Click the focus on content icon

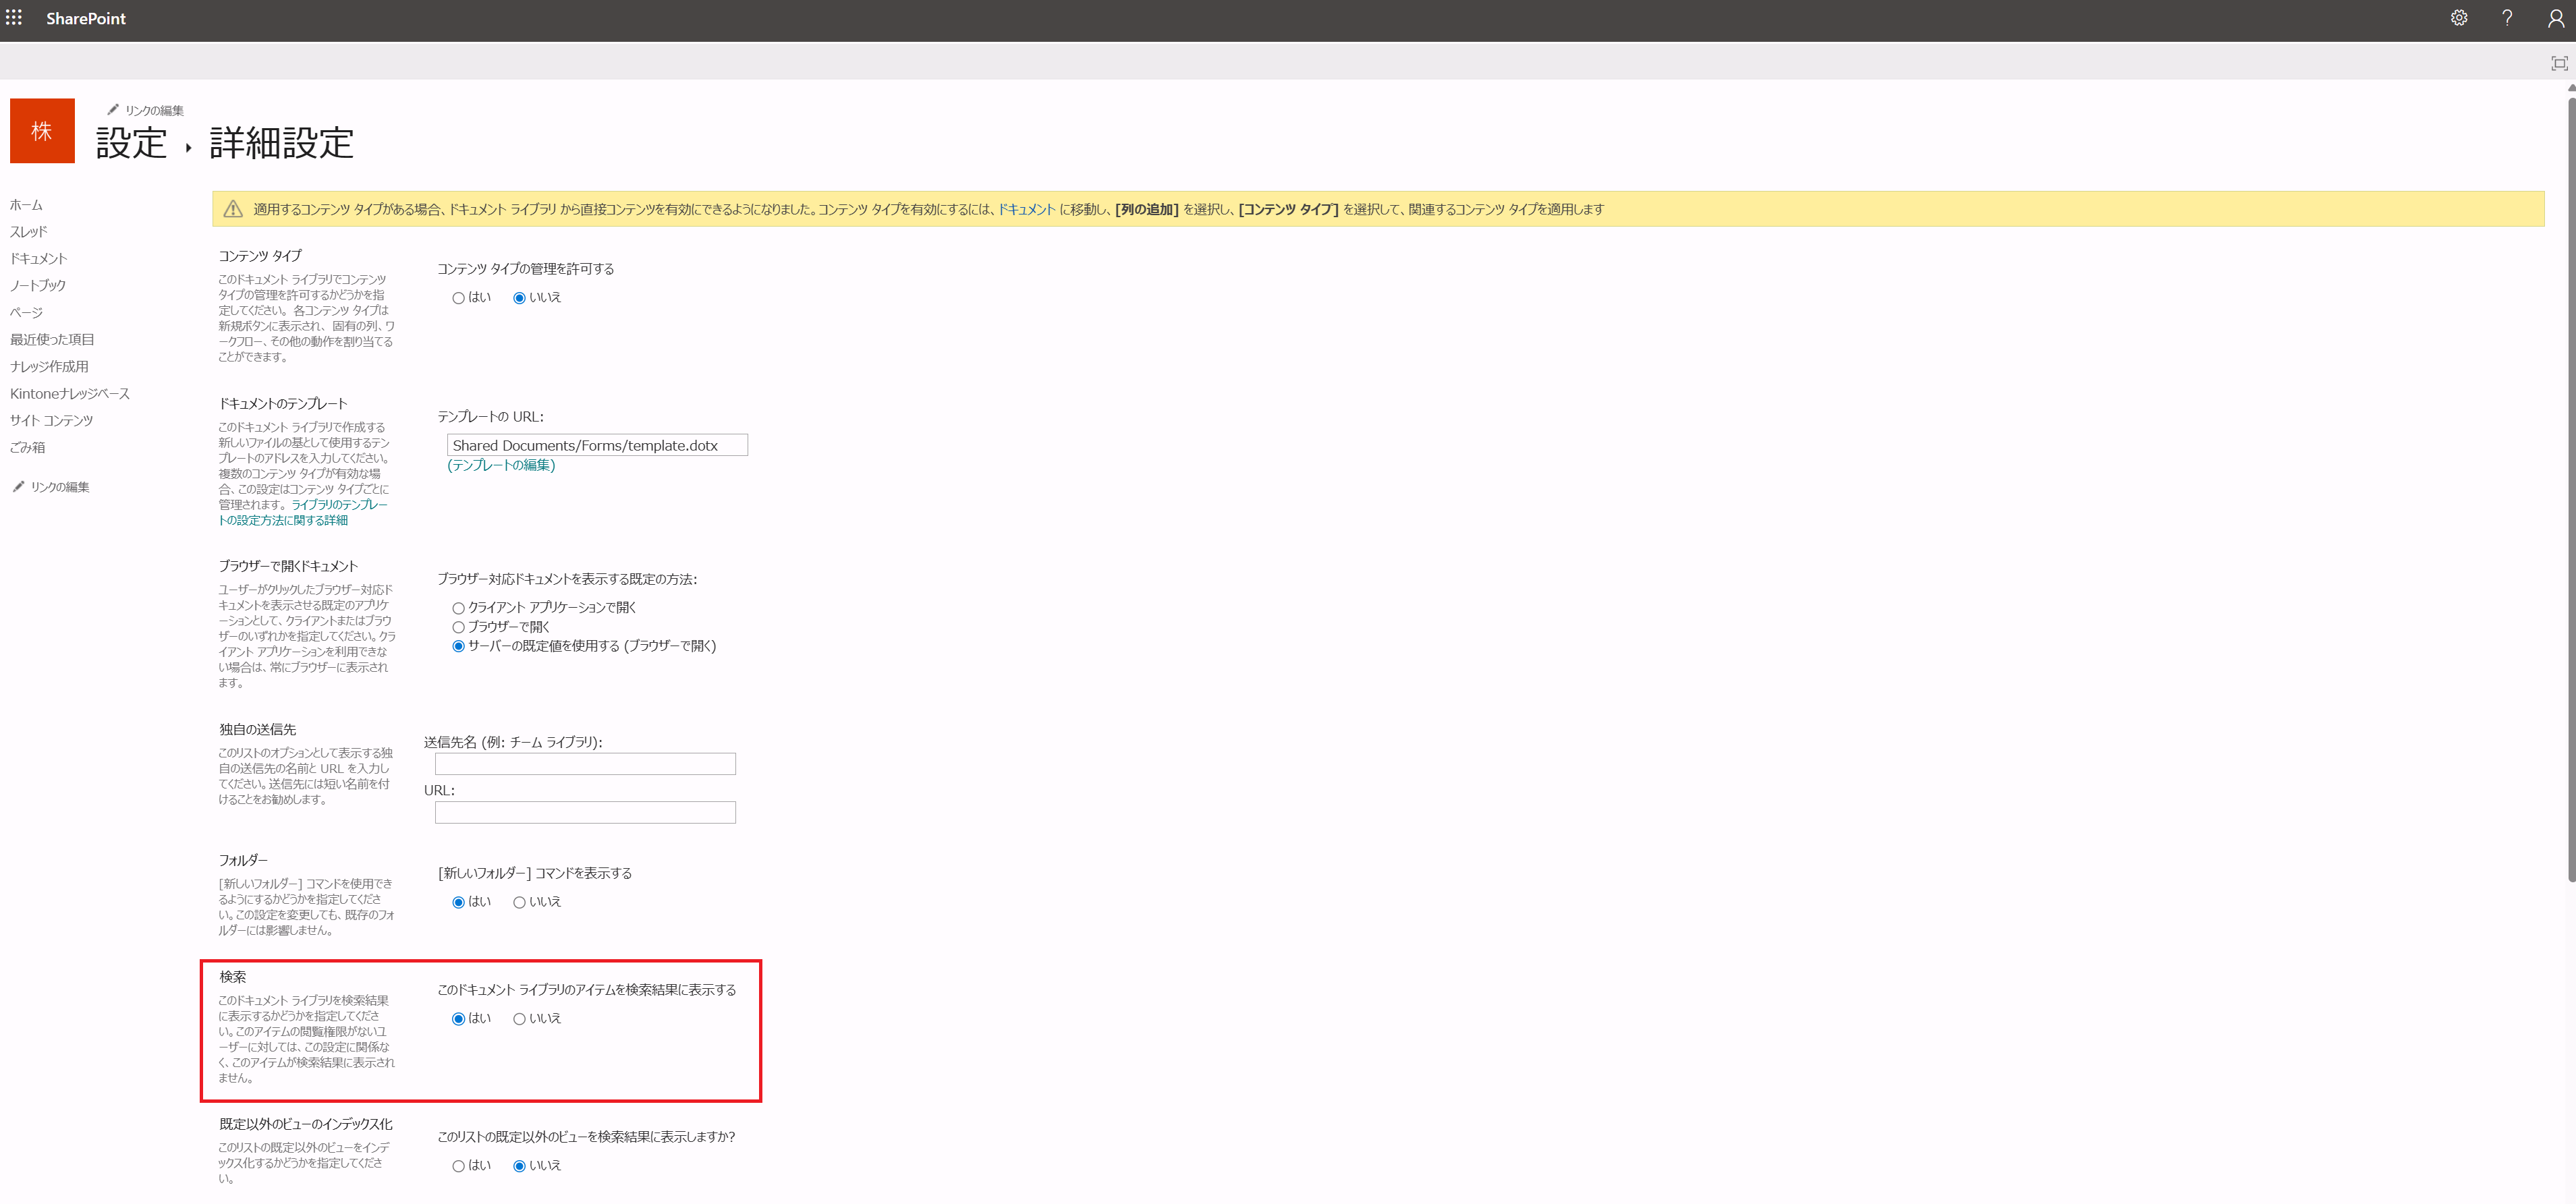pyautogui.click(x=2558, y=63)
